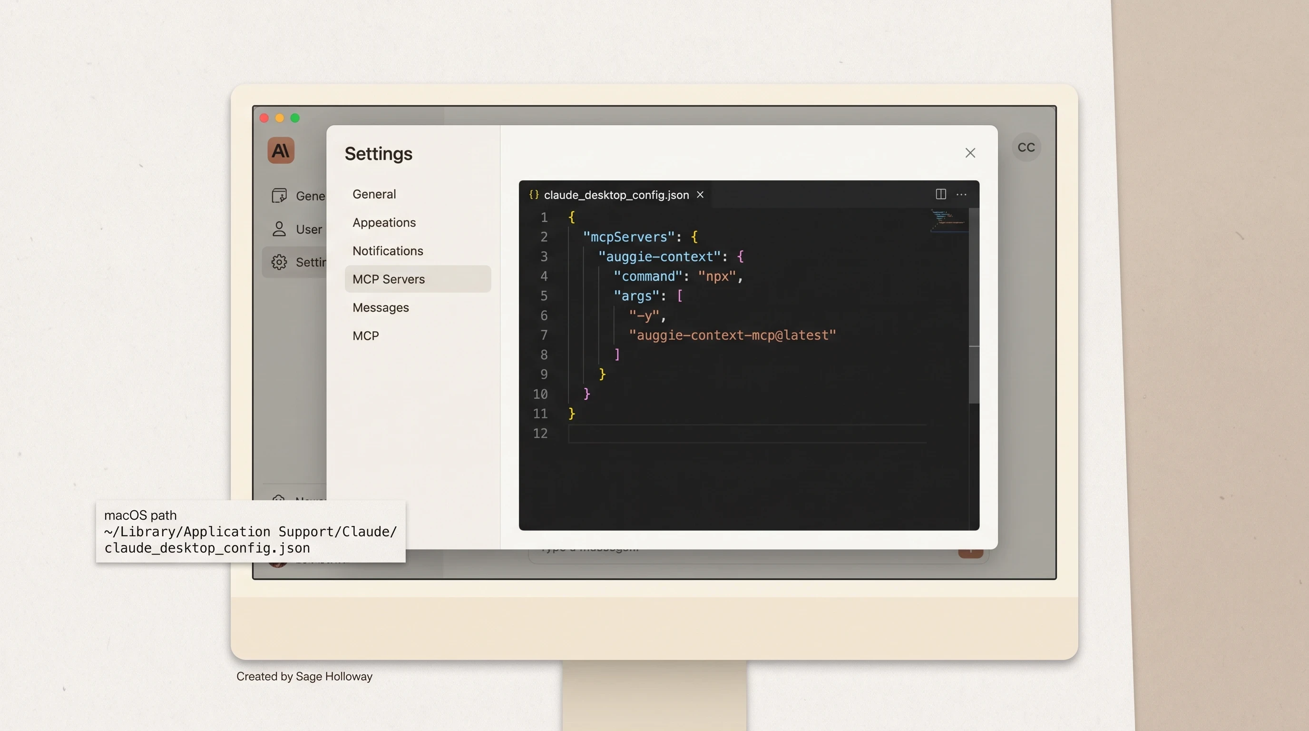
Task: Click the "command" key in code
Action: [648, 277]
